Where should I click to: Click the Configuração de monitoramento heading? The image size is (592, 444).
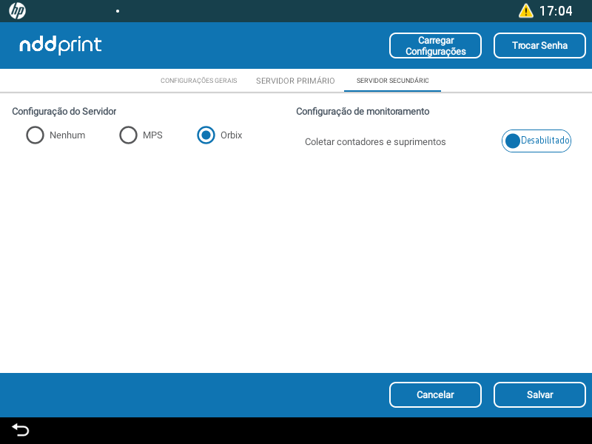(x=363, y=112)
